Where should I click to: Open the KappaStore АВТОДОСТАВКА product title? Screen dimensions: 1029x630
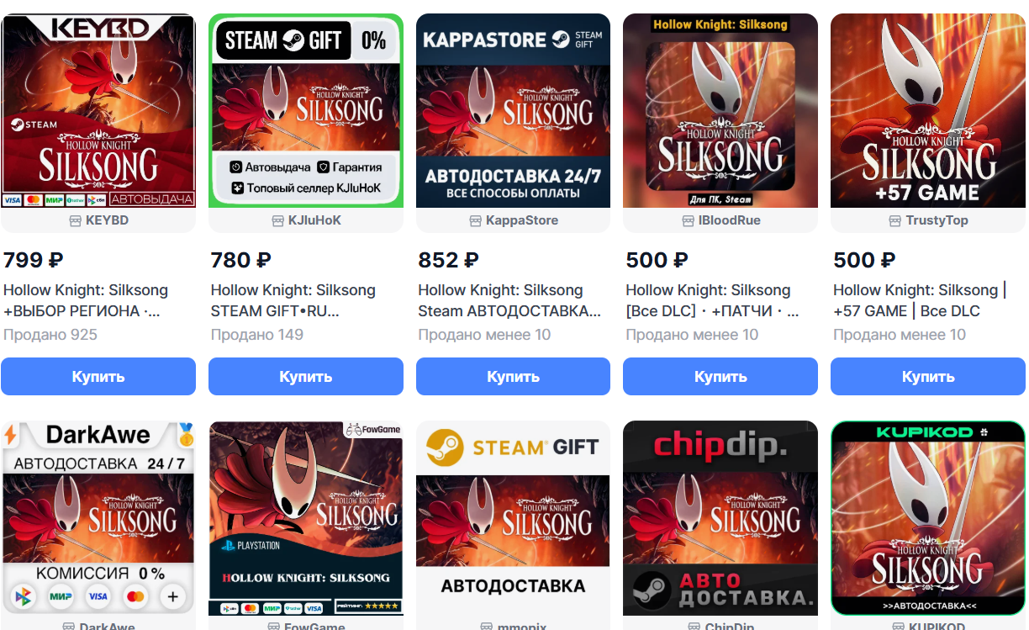click(x=509, y=300)
